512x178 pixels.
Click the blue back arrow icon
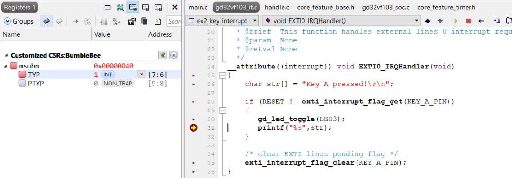[x=481, y=21]
